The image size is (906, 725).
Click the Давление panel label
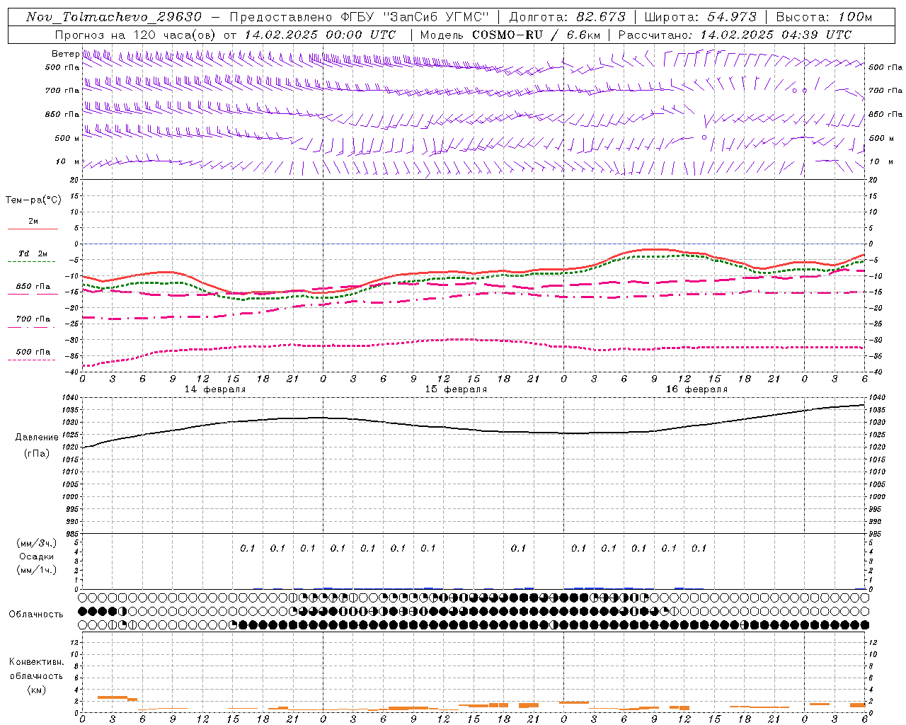[x=37, y=438]
